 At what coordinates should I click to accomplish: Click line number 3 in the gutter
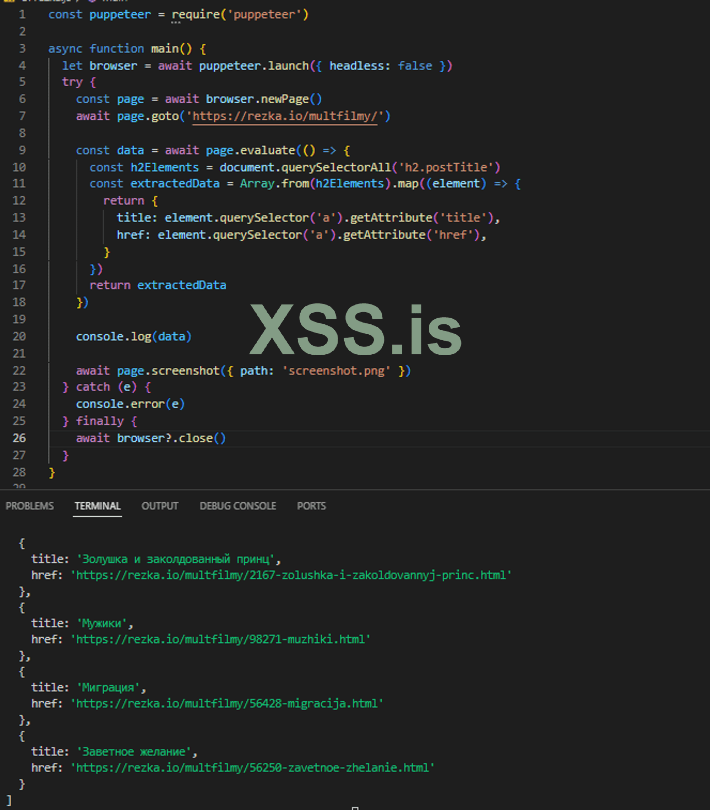[x=22, y=49]
